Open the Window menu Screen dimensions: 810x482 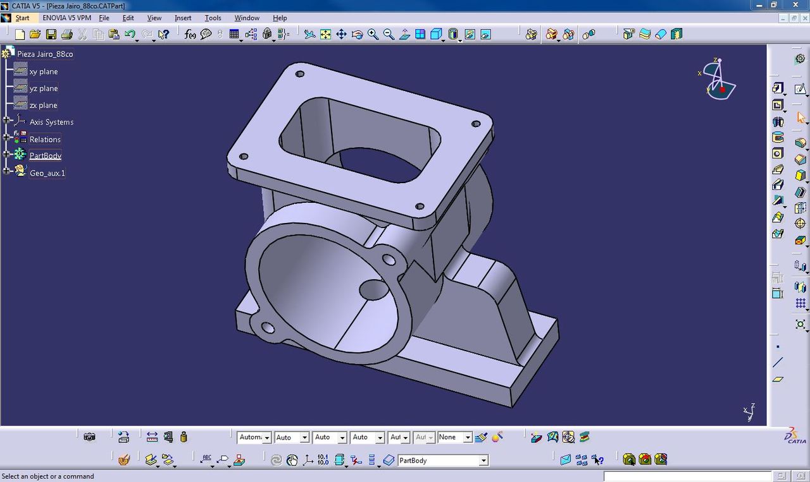pos(247,18)
